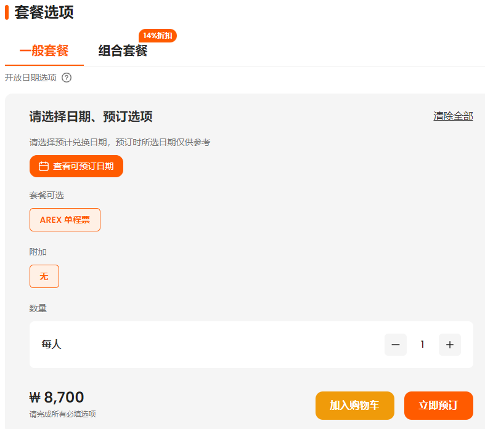Click the help icon beside 开放日期选项
Image resolution: width=485 pixels, height=429 pixels.
coord(67,78)
